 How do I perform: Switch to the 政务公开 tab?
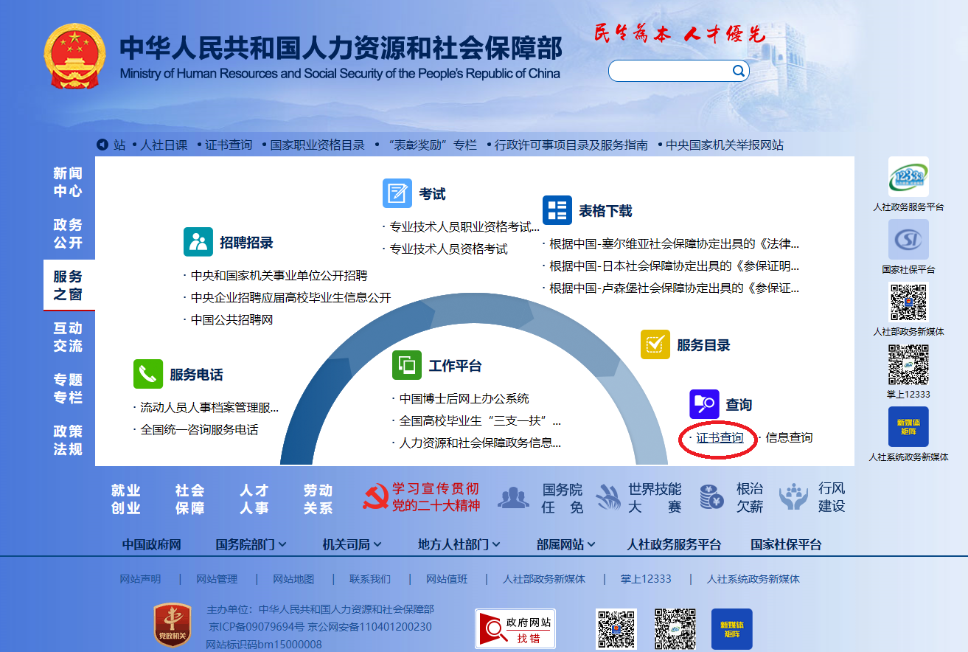pyautogui.click(x=68, y=234)
